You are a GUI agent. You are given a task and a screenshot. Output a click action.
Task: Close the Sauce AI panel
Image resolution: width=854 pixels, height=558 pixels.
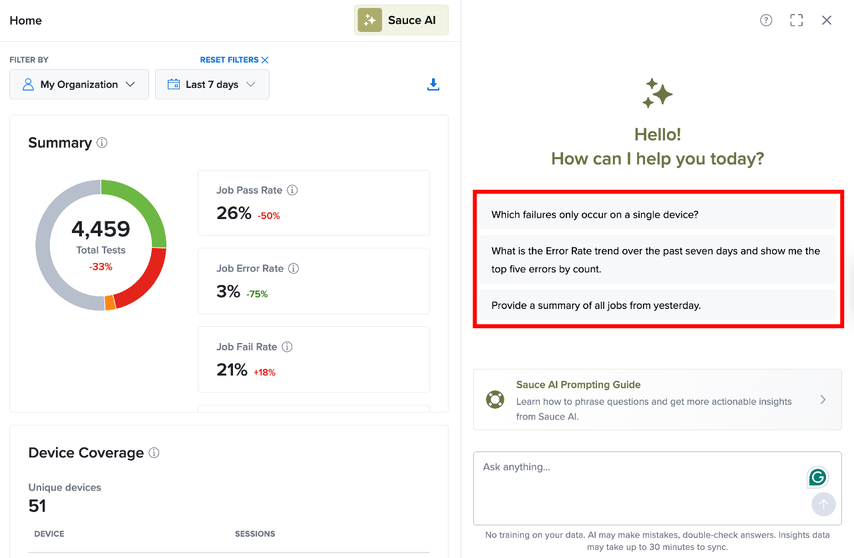pos(827,20)
